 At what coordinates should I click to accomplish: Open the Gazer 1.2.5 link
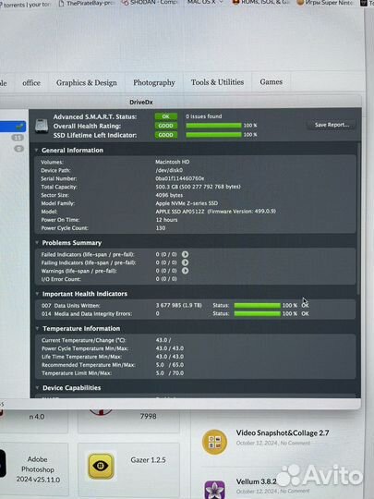pos(148,460)
